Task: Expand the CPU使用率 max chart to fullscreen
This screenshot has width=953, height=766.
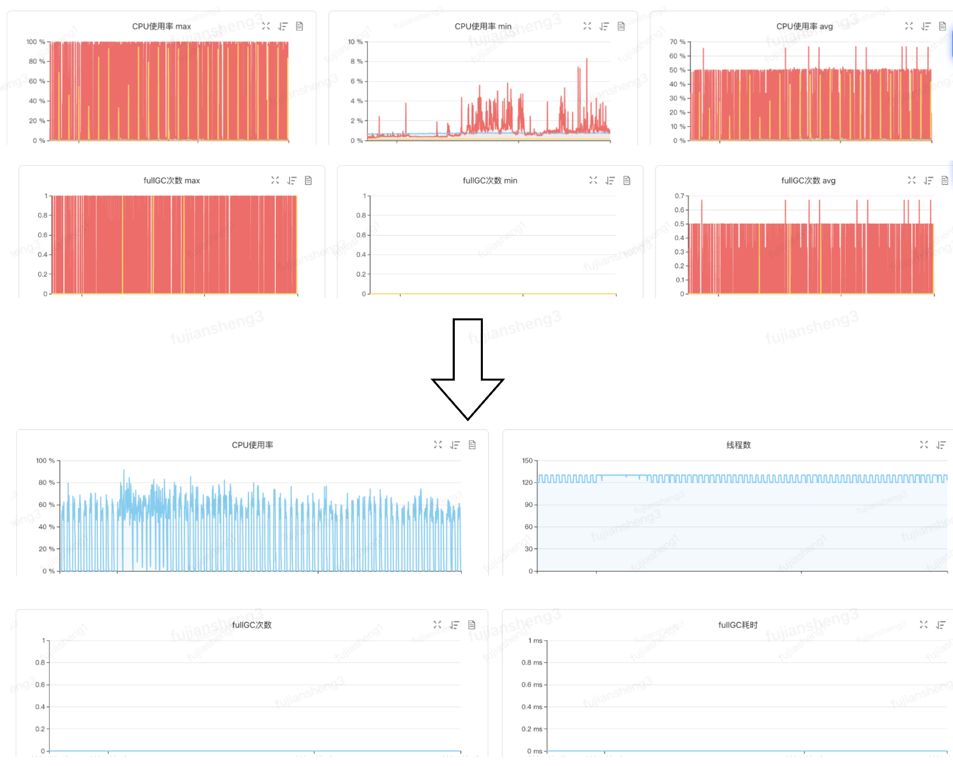Action: click(x=266, y=26)
